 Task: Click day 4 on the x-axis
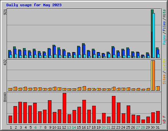point(26,127)
